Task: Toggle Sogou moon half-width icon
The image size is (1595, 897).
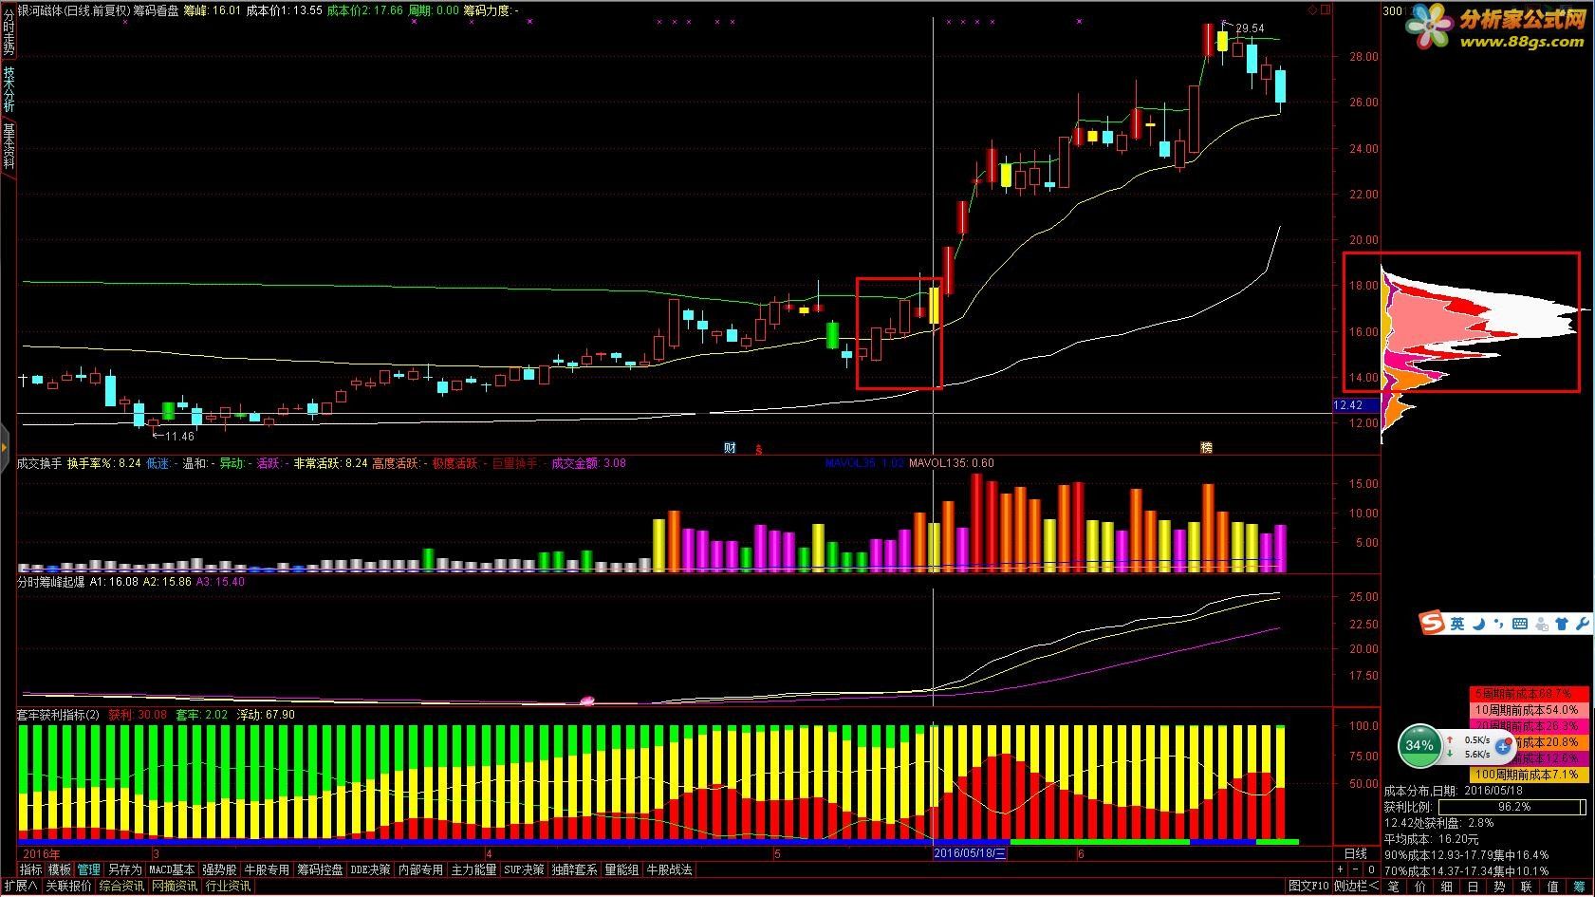Action: (1479, 624)
